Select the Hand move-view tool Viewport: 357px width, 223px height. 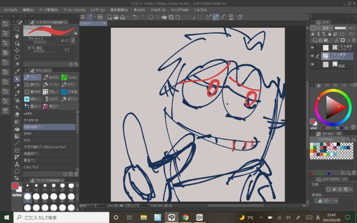(x=17, y=36)
